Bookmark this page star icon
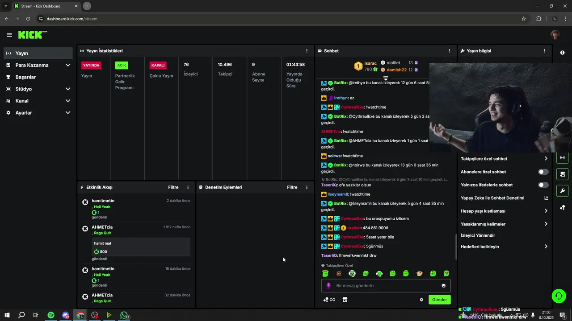The image size is (572, 321). 524,19
